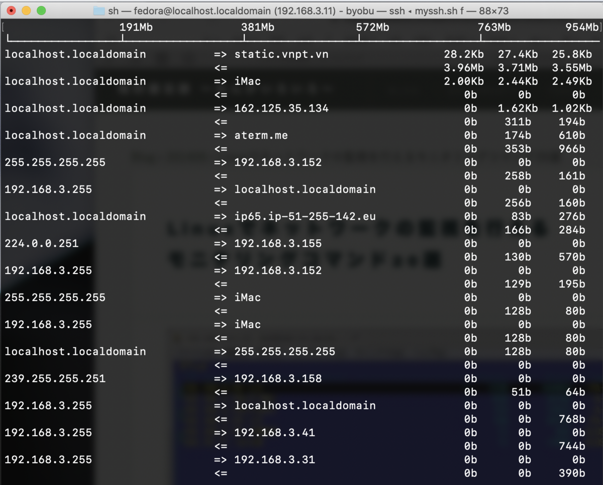Click the 1.62Kb rate value
603x485 pixels.
518,108
